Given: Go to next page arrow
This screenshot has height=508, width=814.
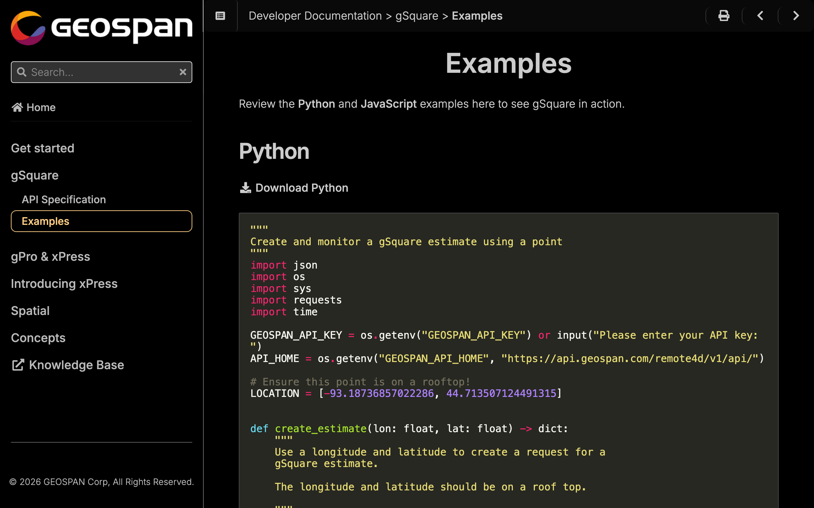Looking at the screenshot, I should point(796,16).
